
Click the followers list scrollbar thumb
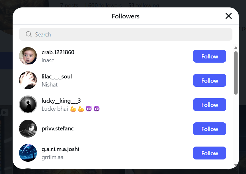pos(236,73)
